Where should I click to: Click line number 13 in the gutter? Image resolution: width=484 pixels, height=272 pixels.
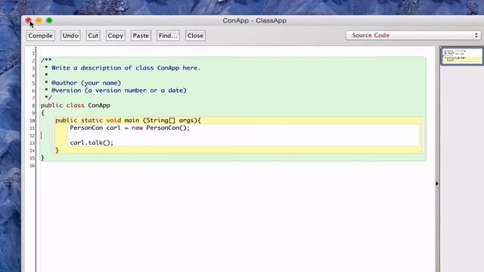click(x=32, y=143)
